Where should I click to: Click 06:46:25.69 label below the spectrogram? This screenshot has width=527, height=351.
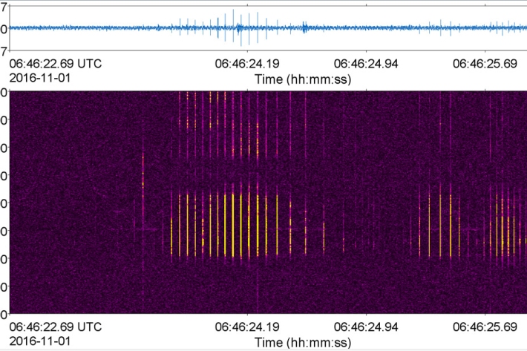pos(485,327)
